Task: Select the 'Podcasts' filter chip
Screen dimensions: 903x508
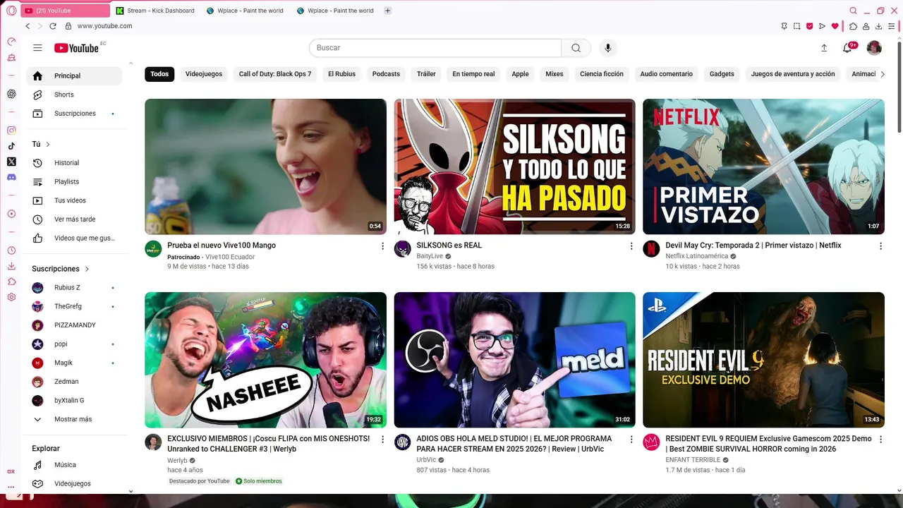Action: point(386,74)
